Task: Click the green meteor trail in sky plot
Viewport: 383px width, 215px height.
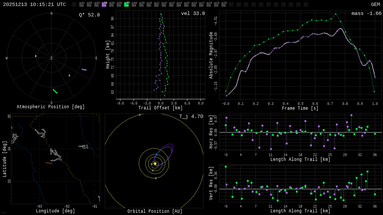Action: [55, 91]
